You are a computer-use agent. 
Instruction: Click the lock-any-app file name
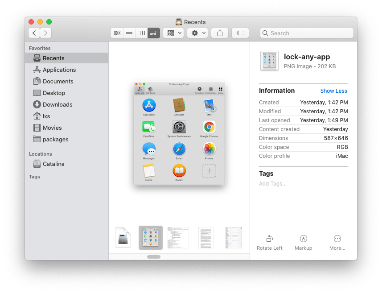pyautogui.click(x=307, y=57)
